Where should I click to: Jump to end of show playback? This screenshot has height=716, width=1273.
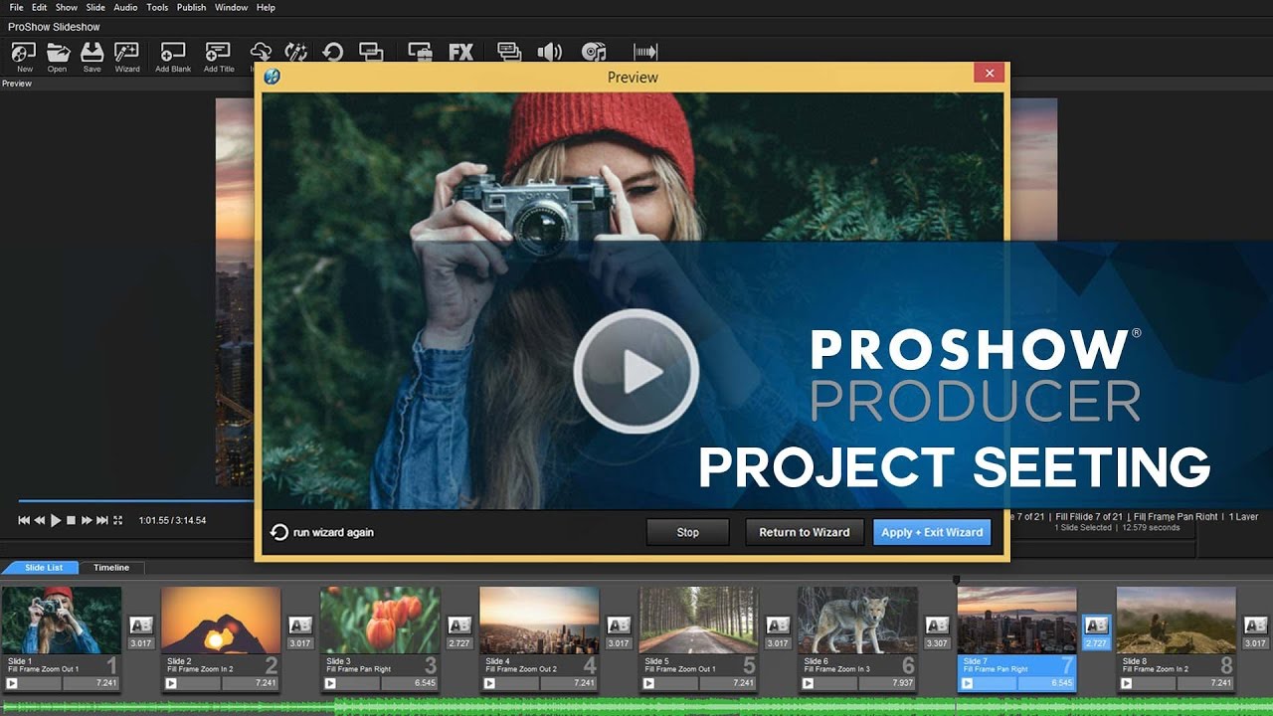point(102,520)
